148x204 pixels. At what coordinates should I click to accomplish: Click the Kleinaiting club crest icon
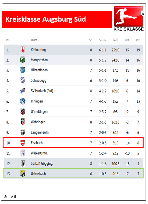tap(23, 50)
